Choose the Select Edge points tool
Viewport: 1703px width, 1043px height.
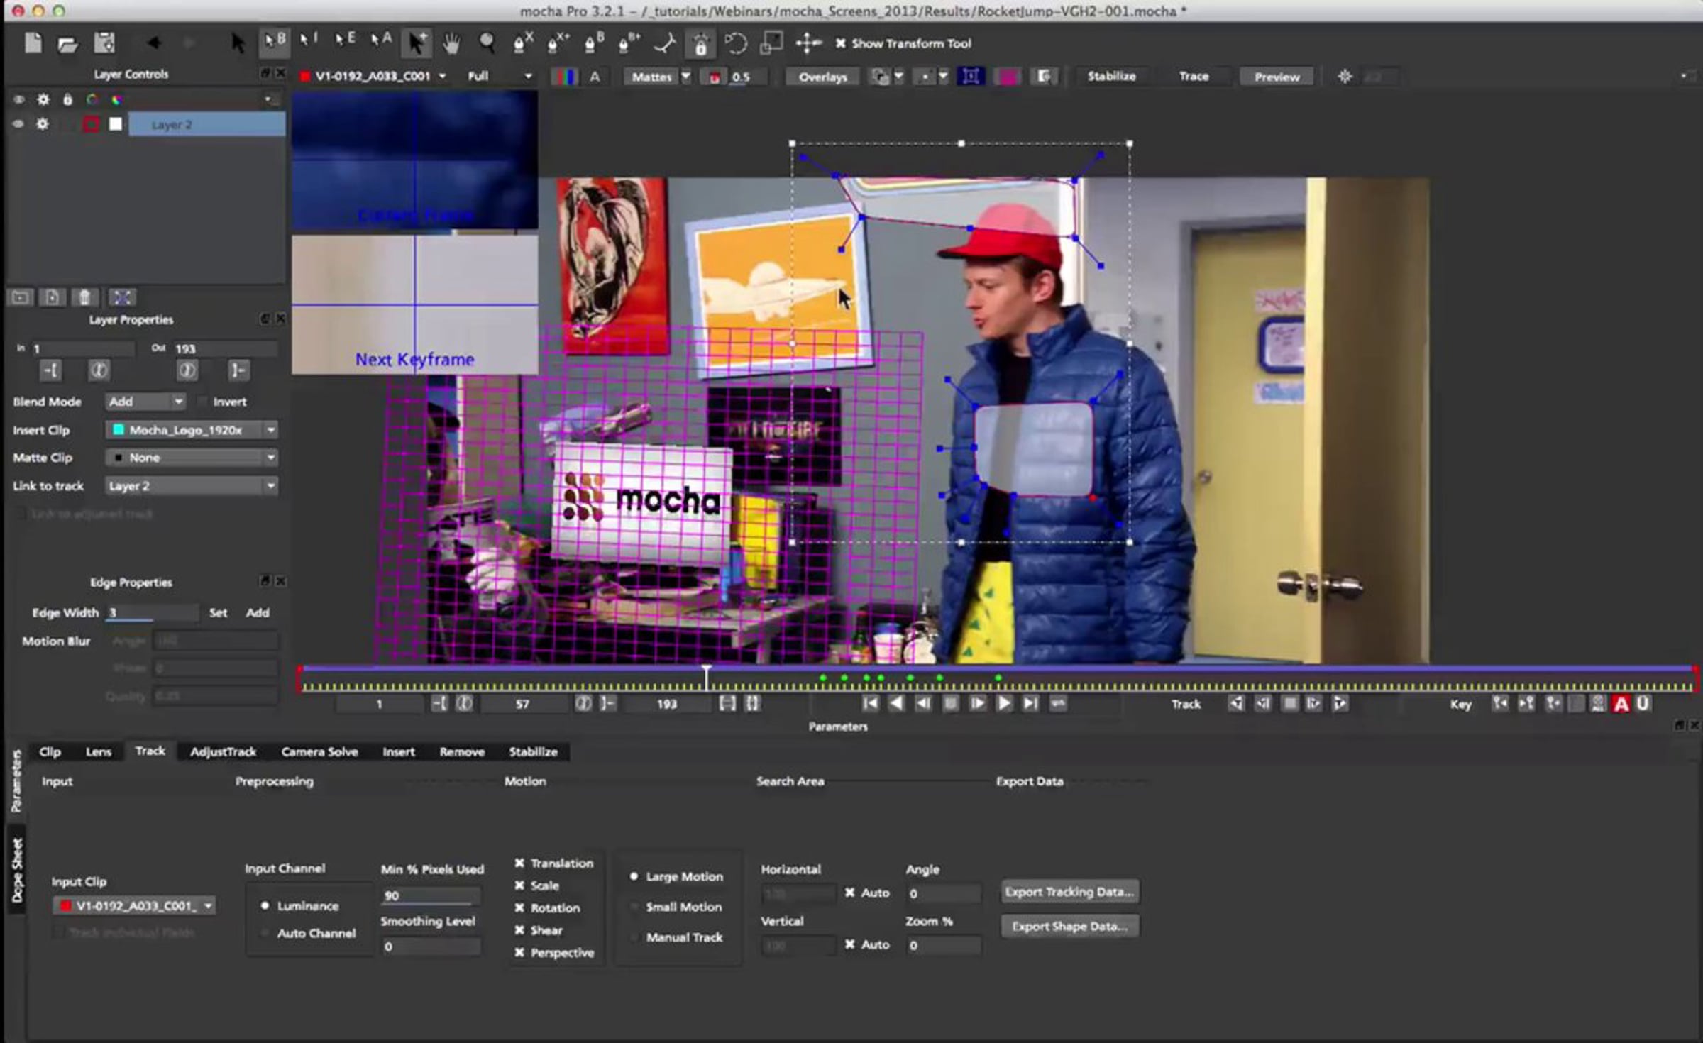[x=346, y=40]
